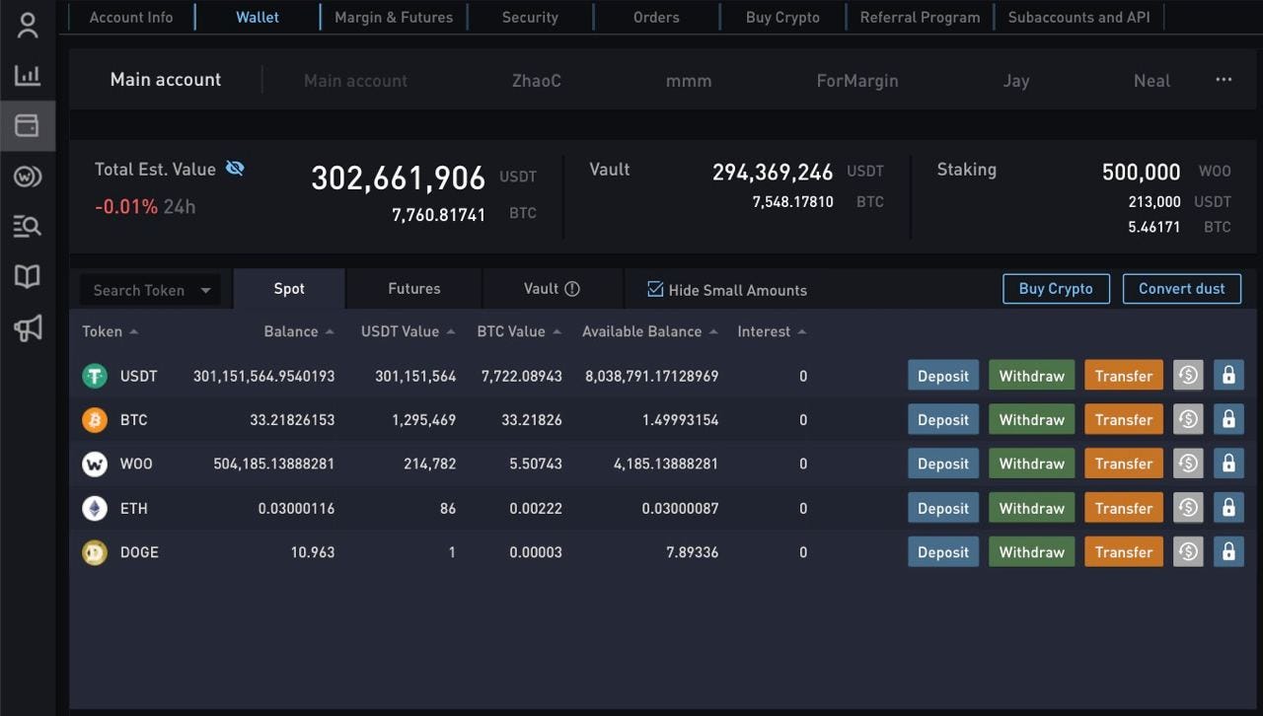Sort by the Available Balance column
Image resolution: width=1263 pixels, height=716 pixels.
click(650, 331)
